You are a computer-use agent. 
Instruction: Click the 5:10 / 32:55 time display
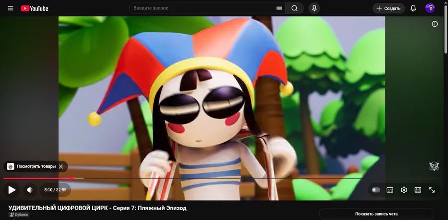click(55, 190)
